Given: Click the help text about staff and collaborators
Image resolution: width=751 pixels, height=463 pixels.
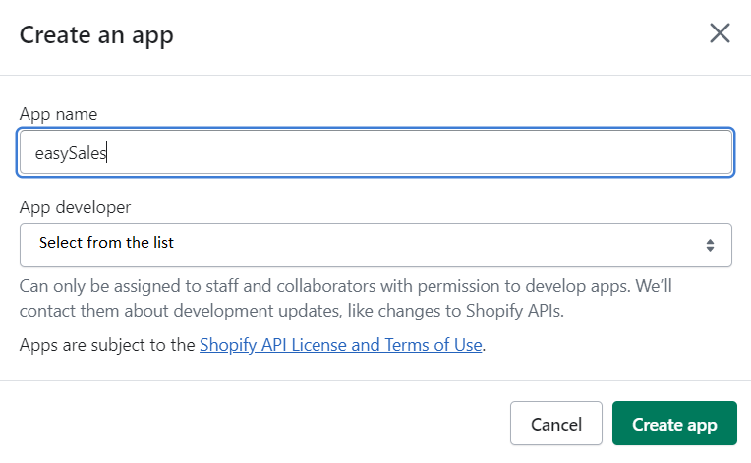Looking at the screenshot, I should click(346, 298).
